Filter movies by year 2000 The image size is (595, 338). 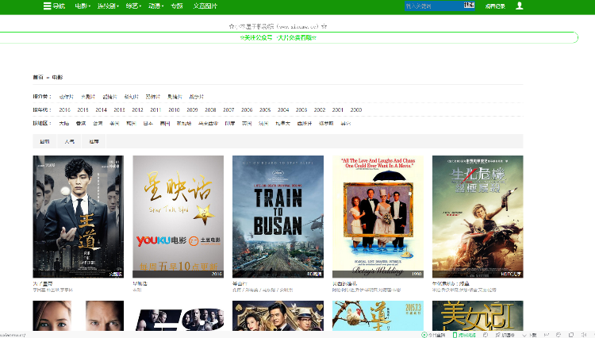click(356, 109)
